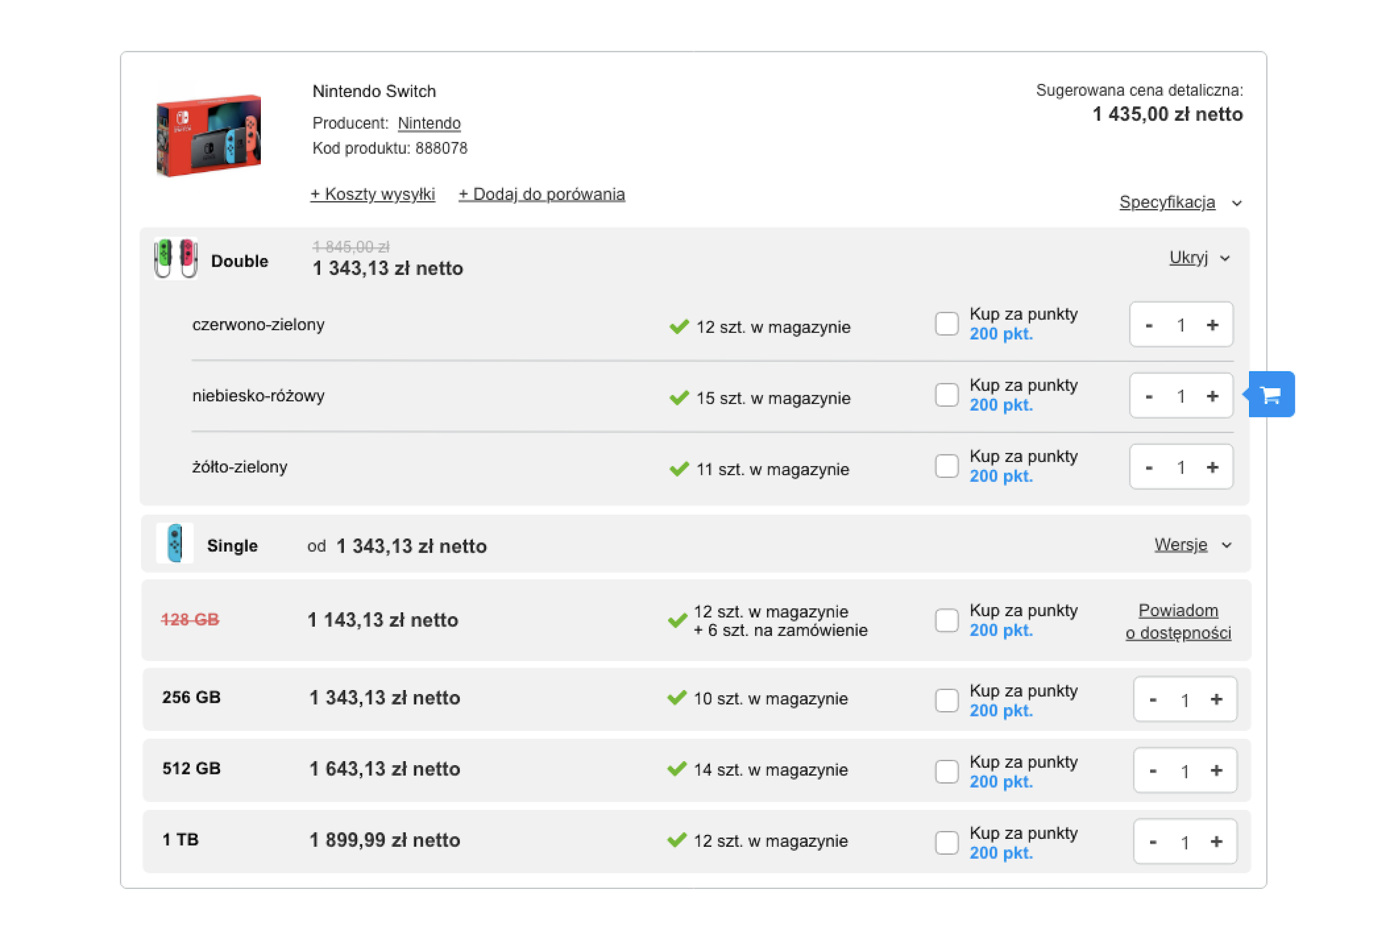Click the Single blue joy-con icon

click(x=174, y=543)
